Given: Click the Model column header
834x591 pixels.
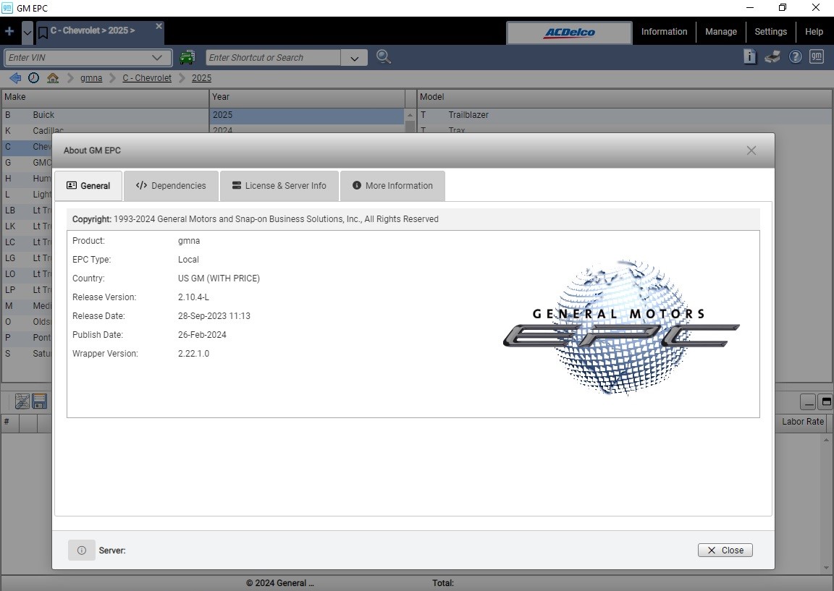Looking at the screenshot, I should (x=625, y=97).
